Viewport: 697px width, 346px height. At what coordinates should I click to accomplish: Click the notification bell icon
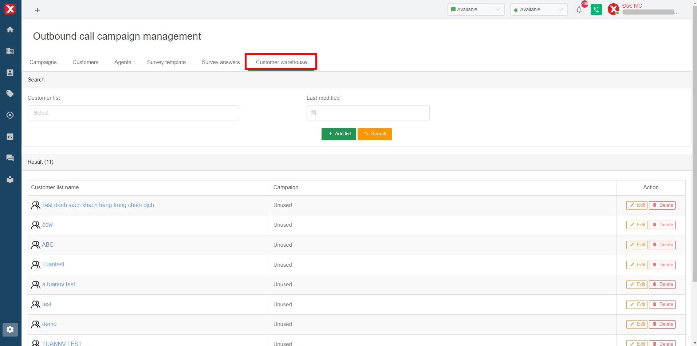(579, 10)
